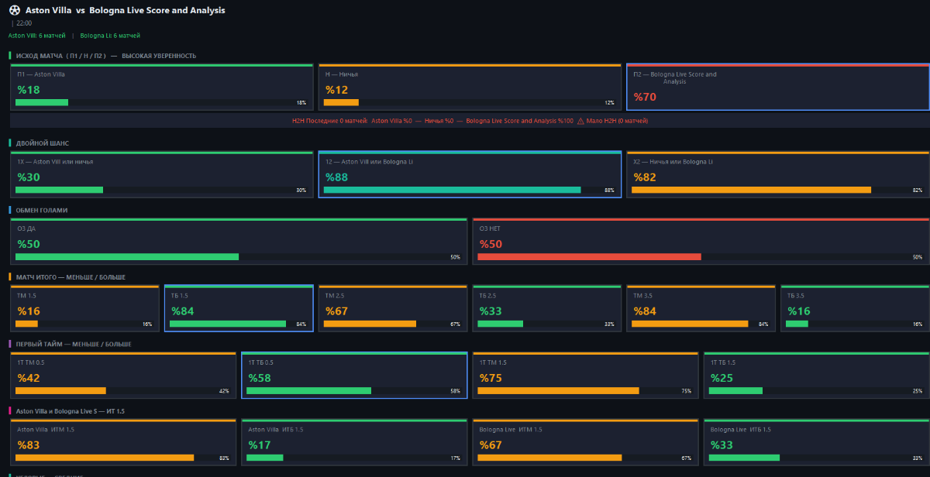This screenshot has width=930, height=477.
Task: Pick the 1Т ТБ 0.5 first-half card
Action: [x=354, y=376]
